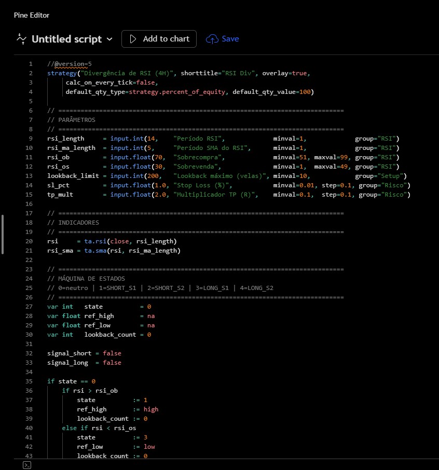Click the PARÂMETROS comment line
Screen dimensions: 439x470
click(x=71, y=120)
